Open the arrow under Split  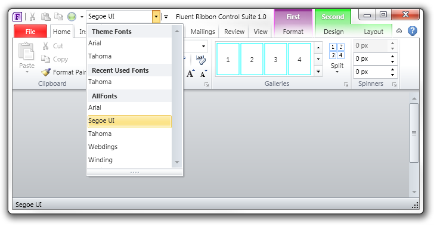[x=337, y=72]
